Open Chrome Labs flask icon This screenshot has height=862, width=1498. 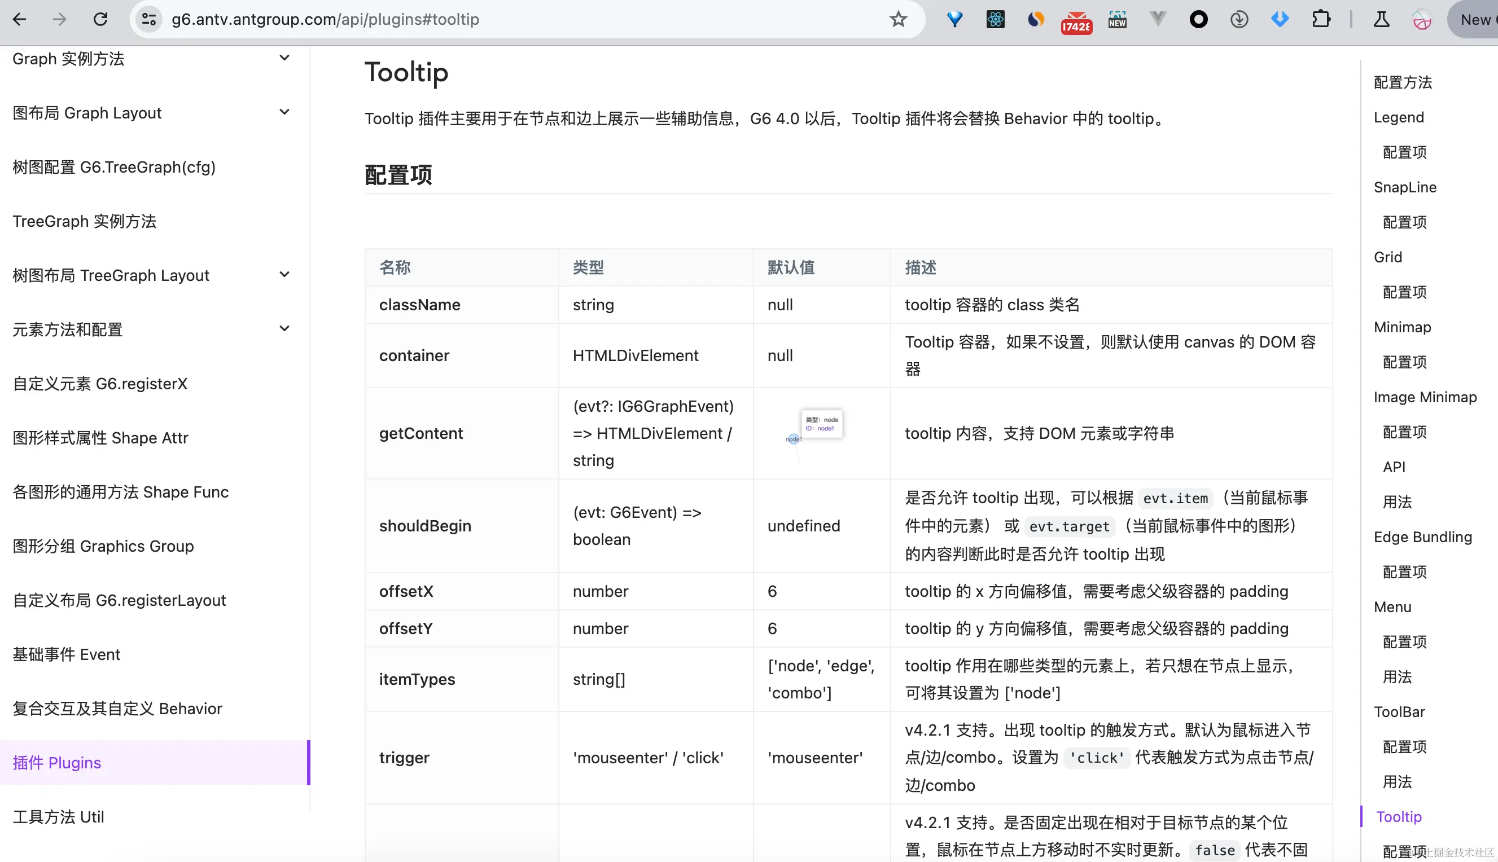(x=1381, y=20)
